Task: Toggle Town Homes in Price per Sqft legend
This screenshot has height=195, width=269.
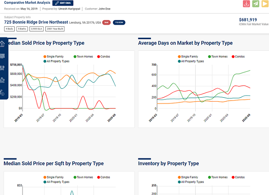Action: pyautogui.click(x=83, y=177)
